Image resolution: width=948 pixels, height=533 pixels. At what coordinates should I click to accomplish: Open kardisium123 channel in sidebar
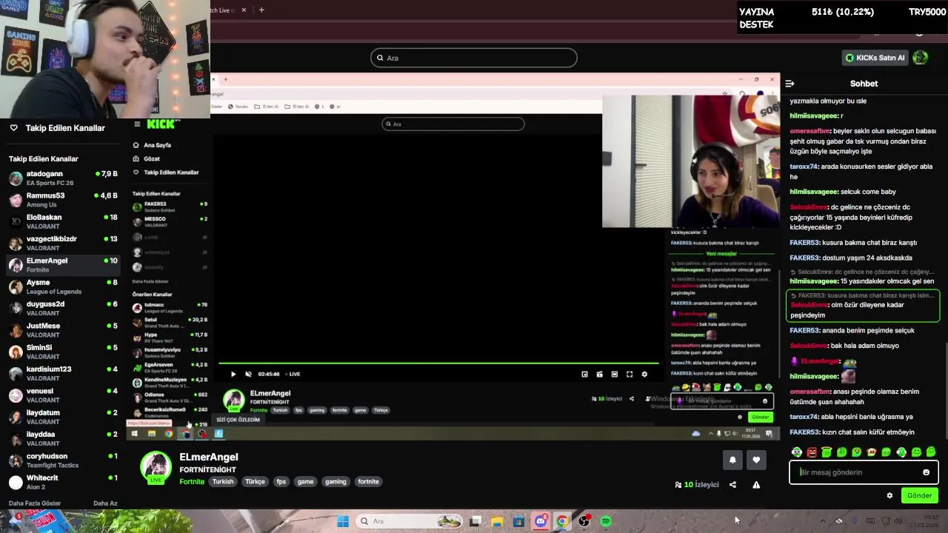pyautogui.click(x=63, y=374)
